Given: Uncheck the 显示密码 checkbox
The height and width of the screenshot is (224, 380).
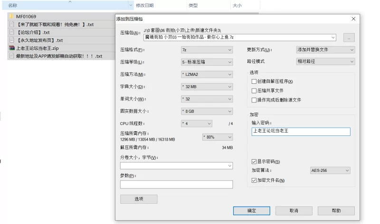Looking at the screenshot, I should click(254, 162).
